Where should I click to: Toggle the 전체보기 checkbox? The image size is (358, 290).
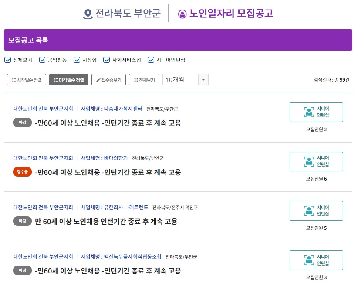(7, 60)
